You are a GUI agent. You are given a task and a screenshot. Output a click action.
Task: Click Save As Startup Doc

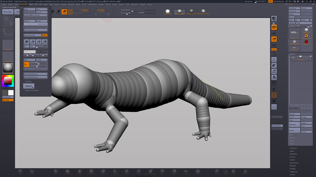[36, 30]
